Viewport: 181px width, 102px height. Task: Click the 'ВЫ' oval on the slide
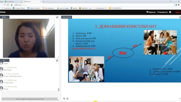coord(123,53)
